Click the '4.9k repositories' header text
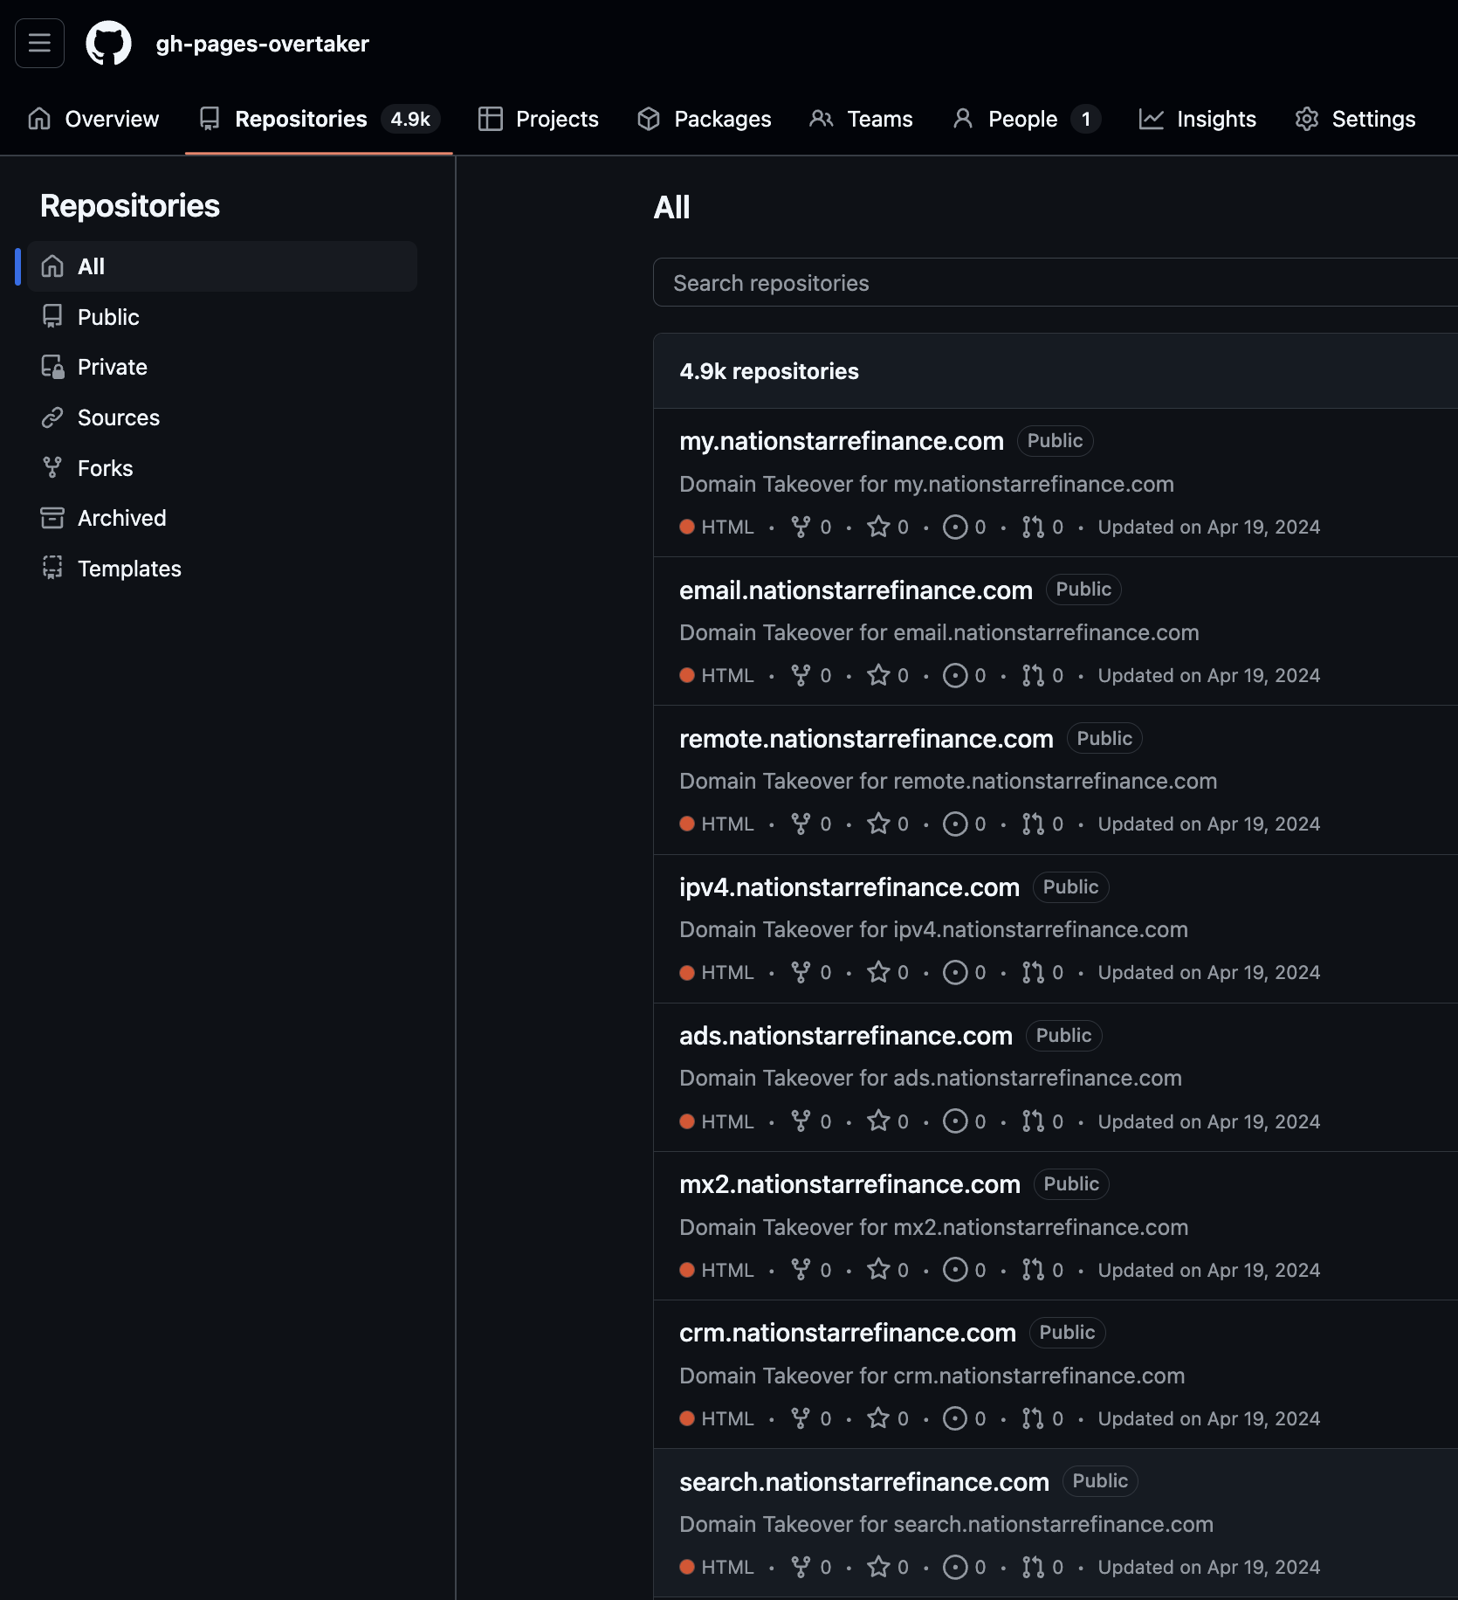Viewport: 1458px width, 1600px height. pyautogui.click(x=769, y=371)
